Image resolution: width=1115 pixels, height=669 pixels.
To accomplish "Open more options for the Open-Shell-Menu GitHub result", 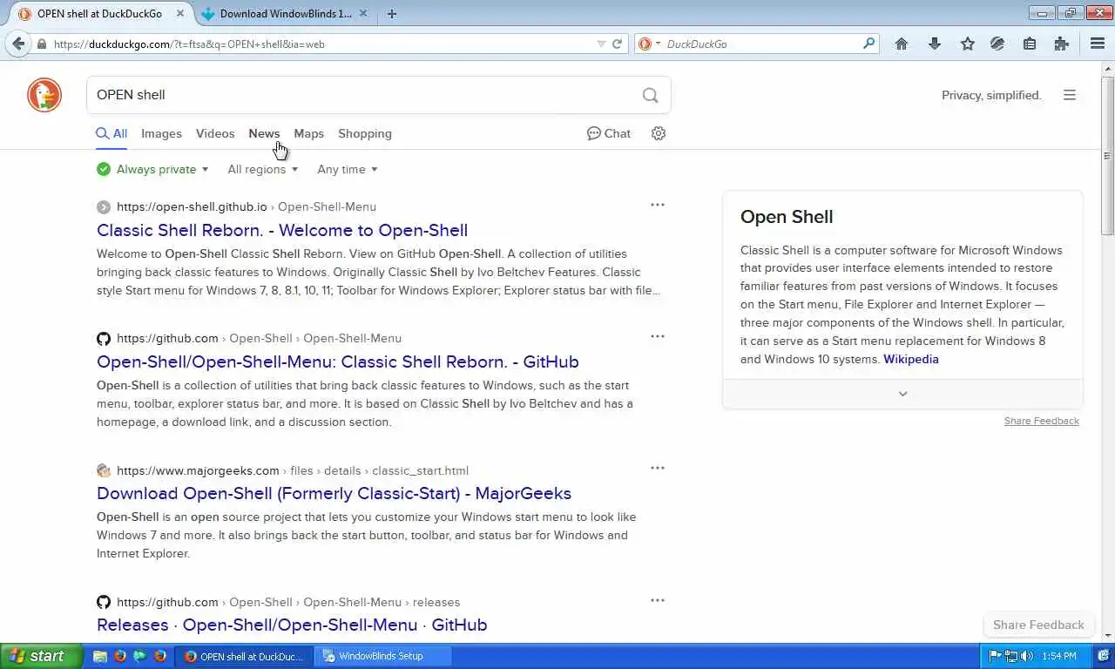I will (658, 337).
